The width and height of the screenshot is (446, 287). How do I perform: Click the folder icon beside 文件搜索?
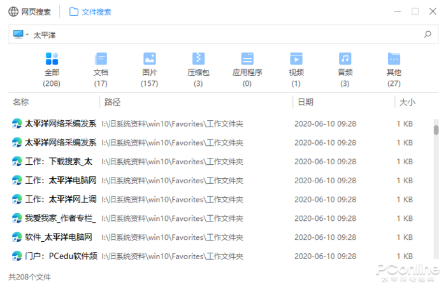coord(74,11)
